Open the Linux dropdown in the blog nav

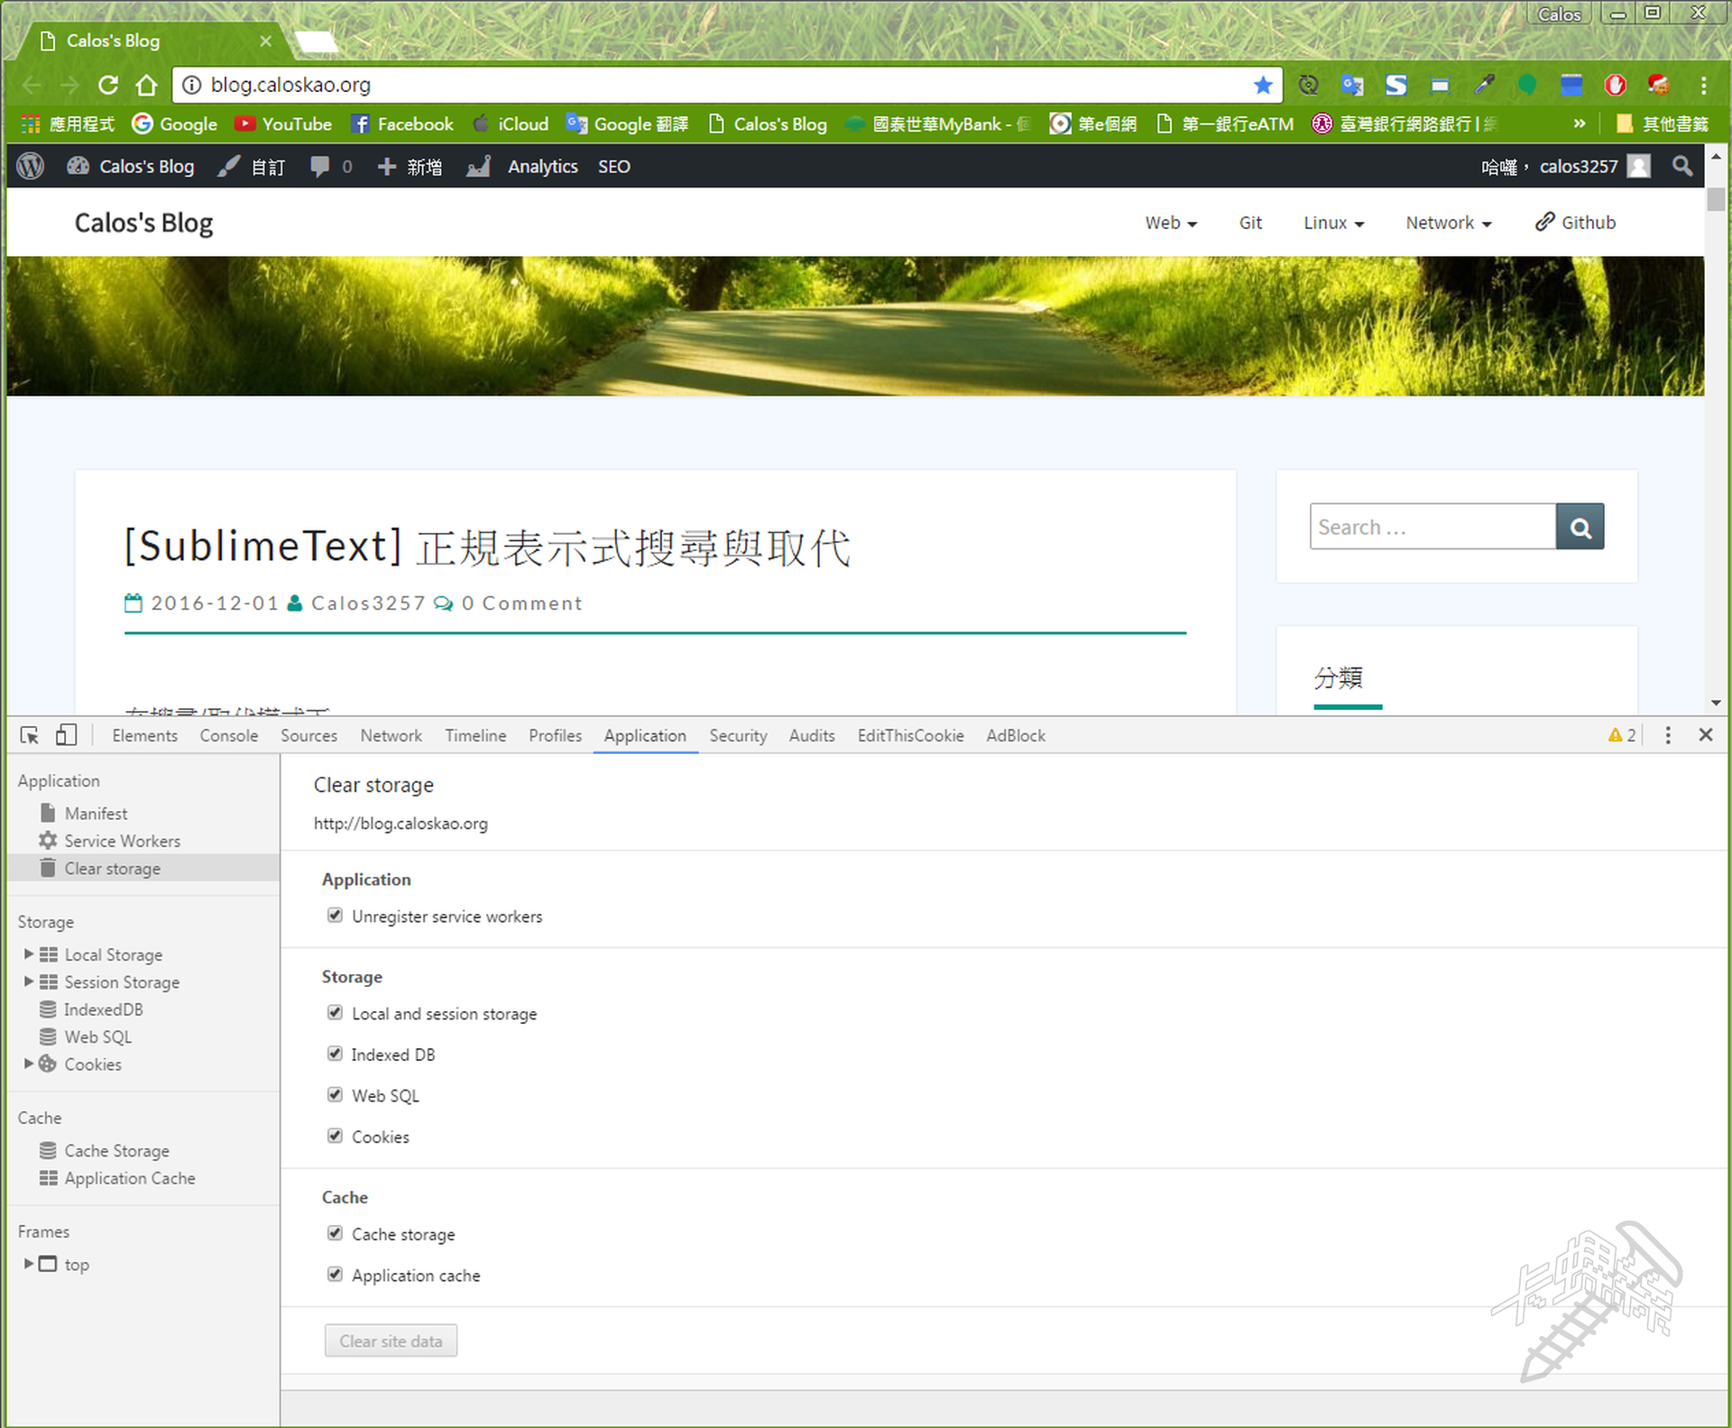(1332, 223)
